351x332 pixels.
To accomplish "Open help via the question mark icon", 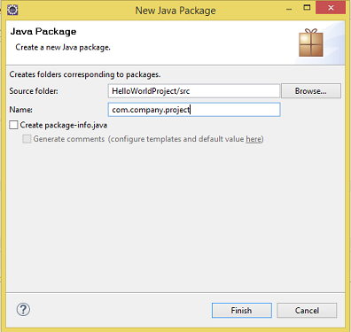I will 23,310.
